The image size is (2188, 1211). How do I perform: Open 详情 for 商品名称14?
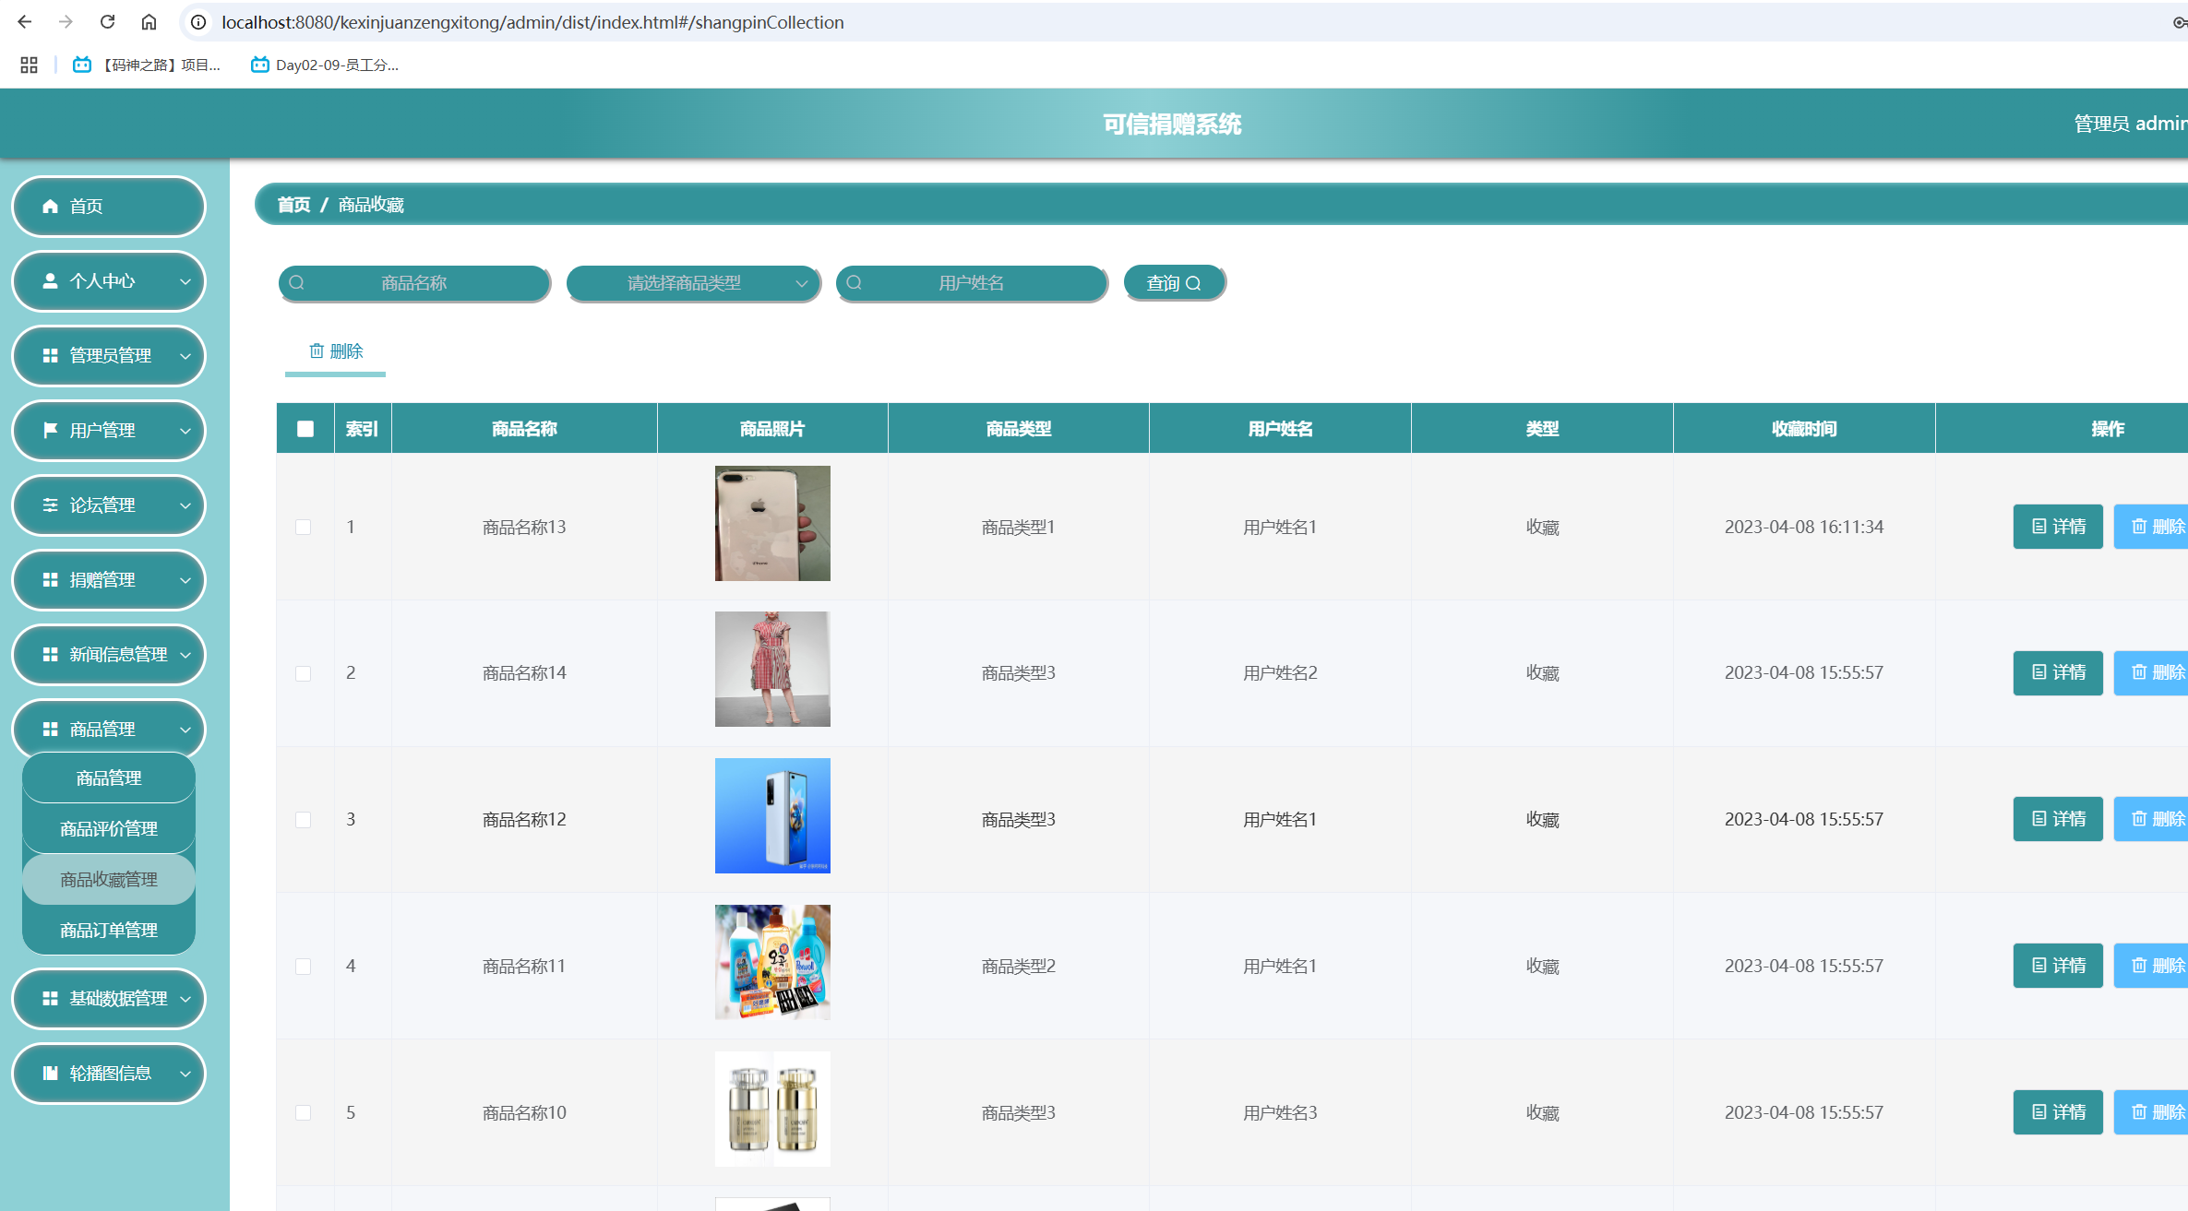pyautogui.click(x=2058, y=672)
